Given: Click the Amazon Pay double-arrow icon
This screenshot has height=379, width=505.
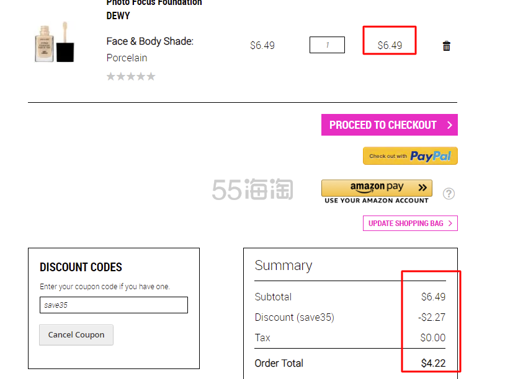Looking at the screenshot, I should click(422, 188).
